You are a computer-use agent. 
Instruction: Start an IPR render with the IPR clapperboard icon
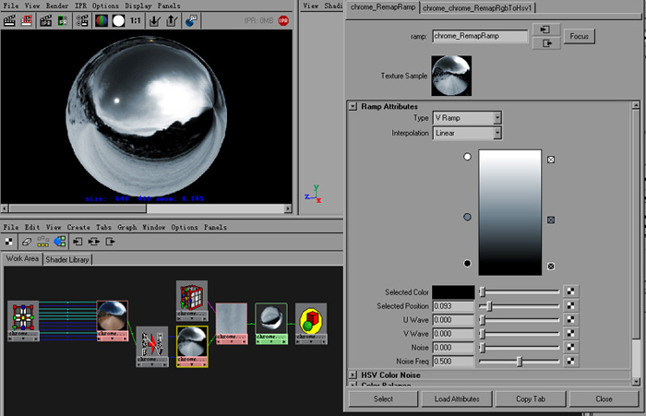coord(45,20)
